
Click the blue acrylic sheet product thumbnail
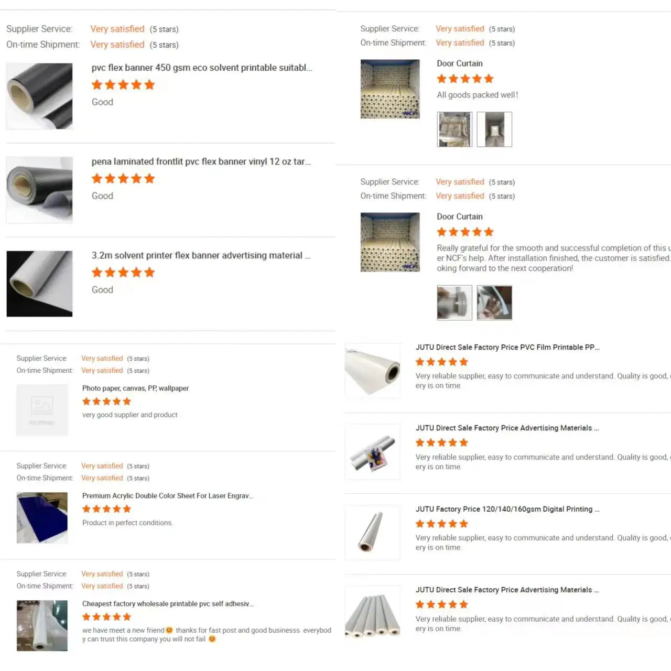coord(42,517)
